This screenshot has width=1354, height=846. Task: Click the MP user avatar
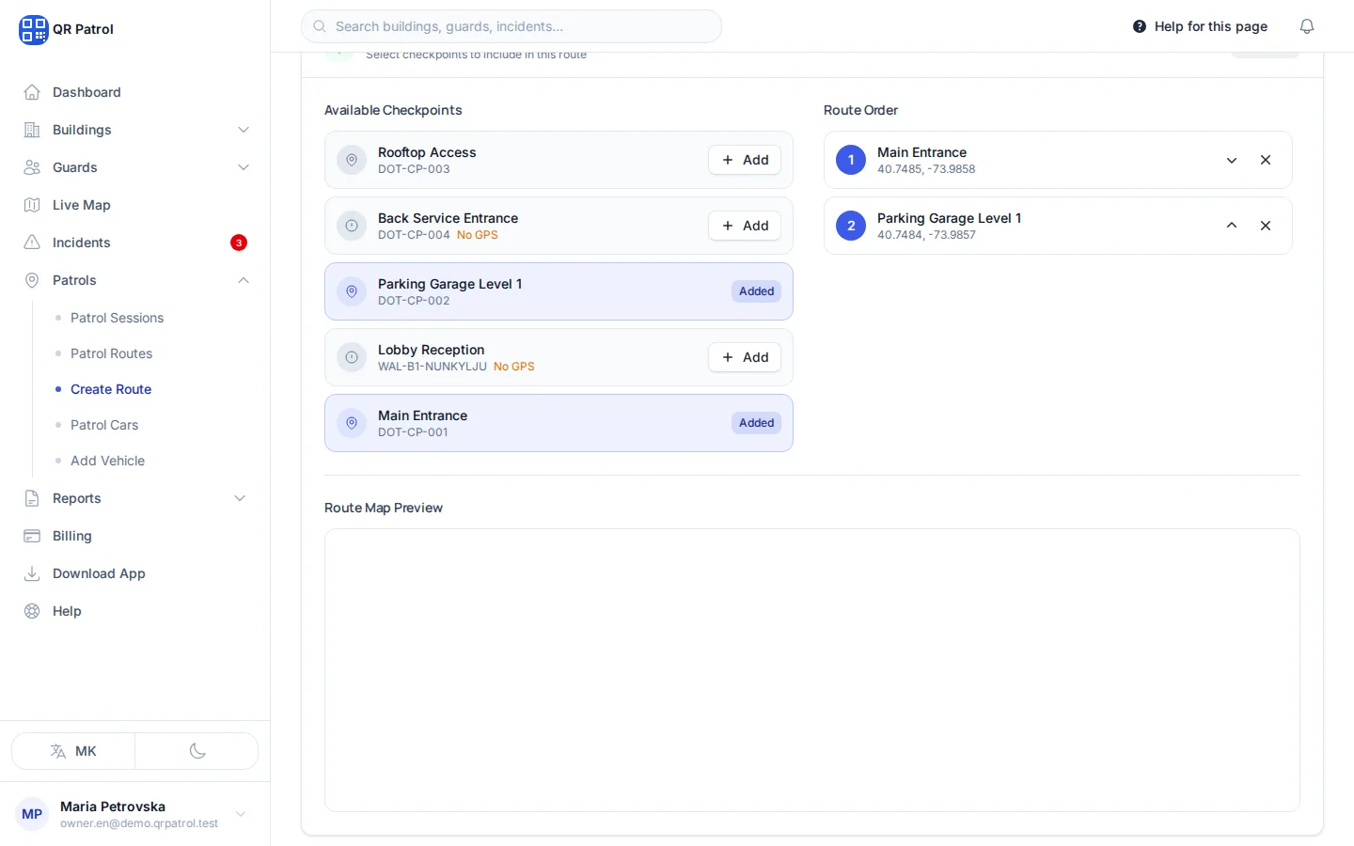(32, 814)
